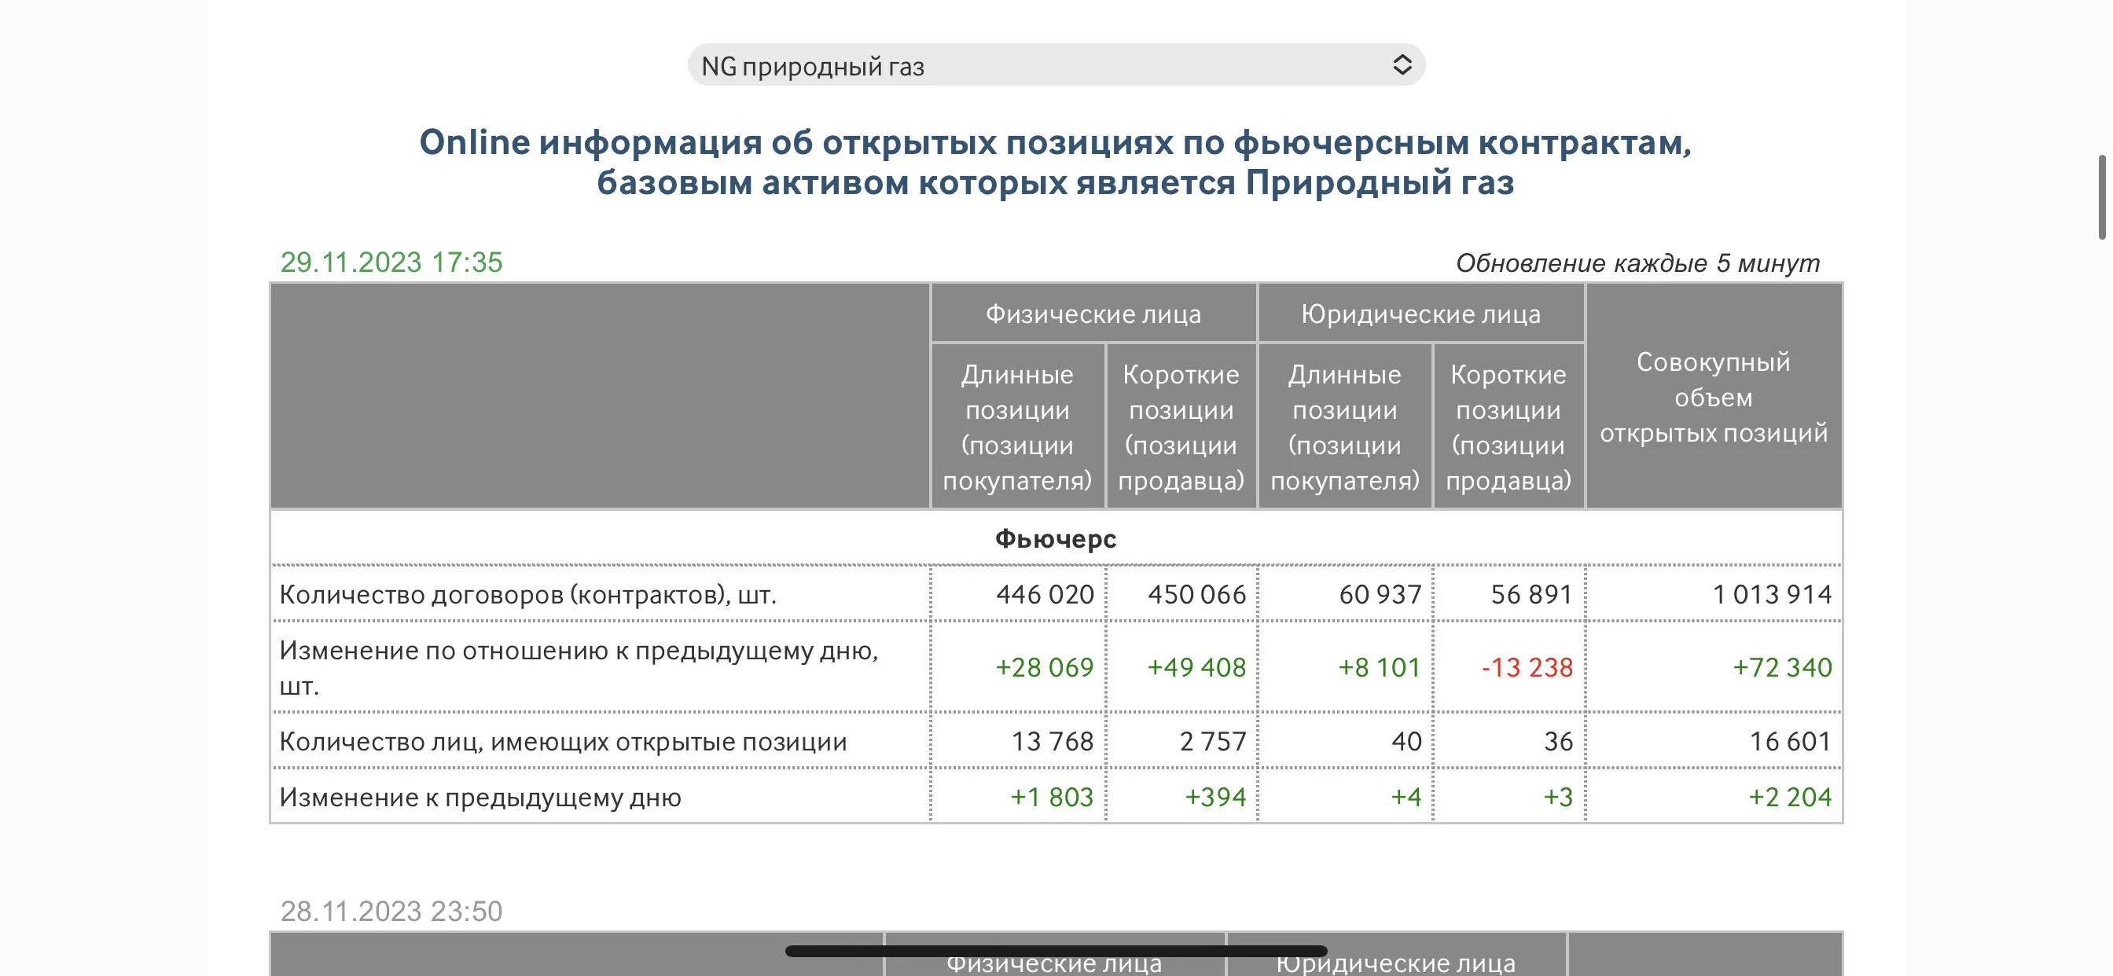Select the change value +28 069
2113x976 pixels.
(x=1044, y=668)
